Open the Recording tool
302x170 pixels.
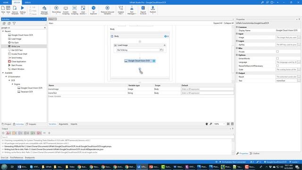pos(56,10)
